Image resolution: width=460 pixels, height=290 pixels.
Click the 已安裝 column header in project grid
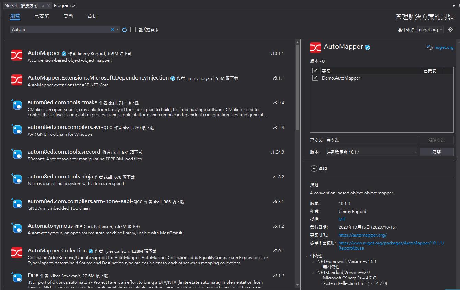[x=433, y=71]
